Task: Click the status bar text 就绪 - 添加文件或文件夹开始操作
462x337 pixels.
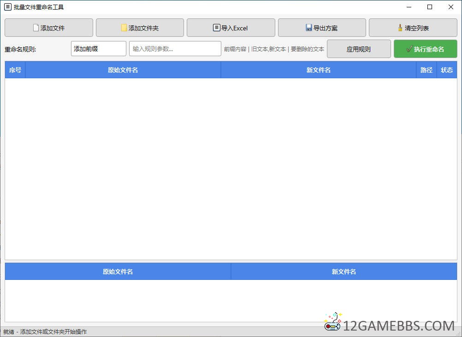Action: click(x=45, y=332)
